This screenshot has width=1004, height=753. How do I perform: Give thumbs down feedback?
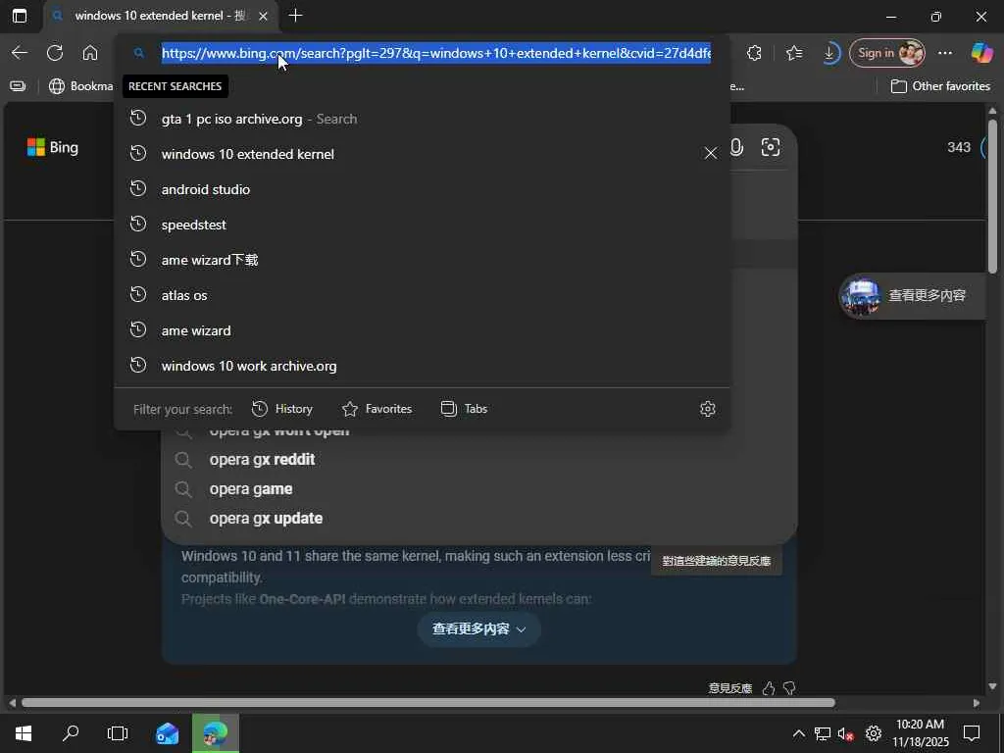coord(789,688)
